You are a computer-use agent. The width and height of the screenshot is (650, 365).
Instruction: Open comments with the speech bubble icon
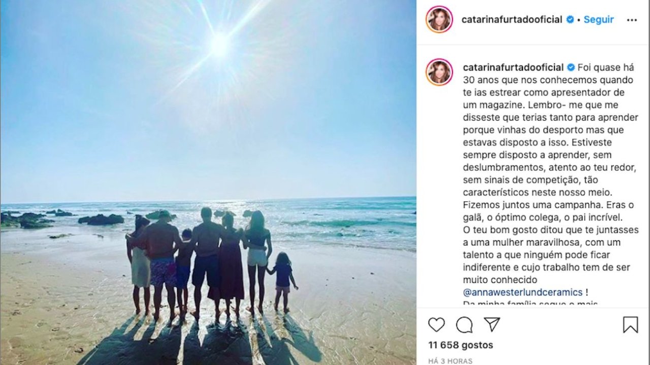coord(464,324)
